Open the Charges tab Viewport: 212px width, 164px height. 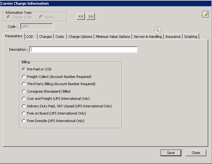(45, 37)
